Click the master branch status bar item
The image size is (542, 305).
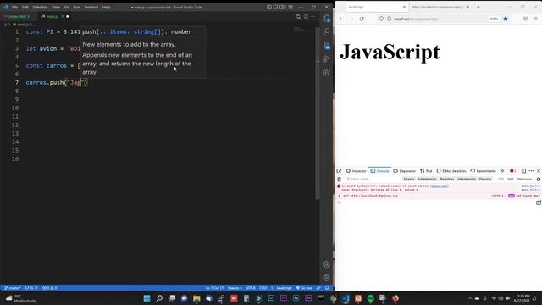pyautogui.click(x=13, y=288)
